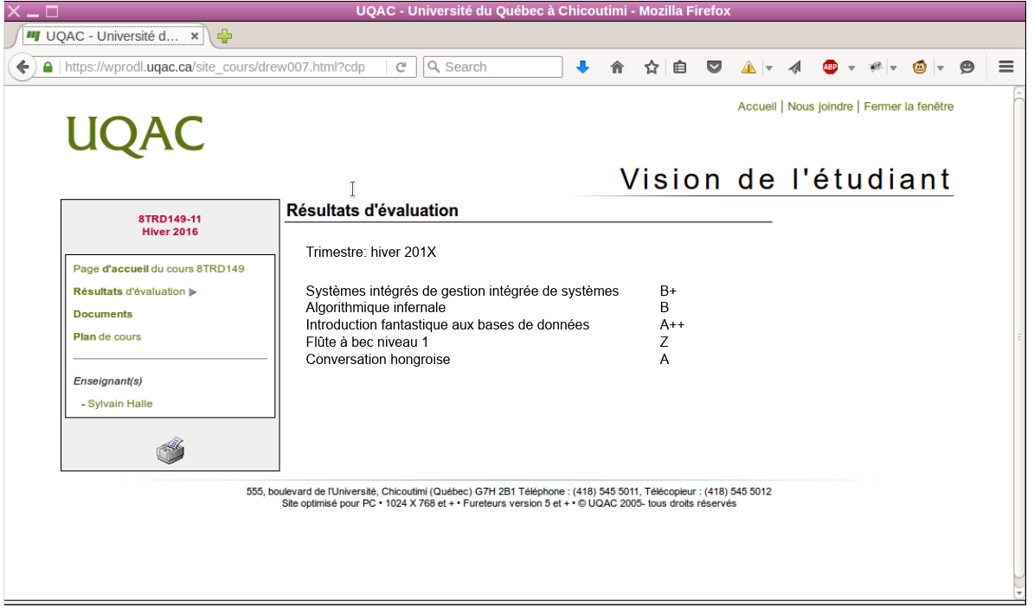Show the bookmarks list icon
Image resolution: width=1034 pixels, height=614 pixels.
coord(680,67)
